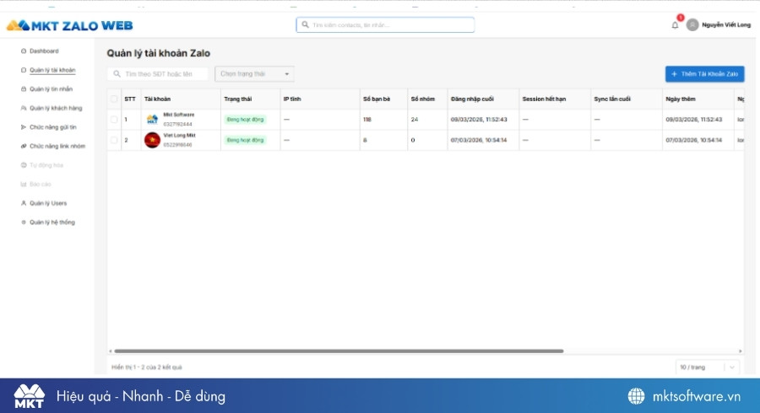Click the Dashboard icon in the sidebar
The width and height of the screenshot is (760, 413).
[23, 51]
